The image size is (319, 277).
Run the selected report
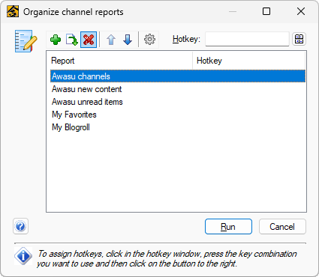pyautogui.click(x=228, y=227)
